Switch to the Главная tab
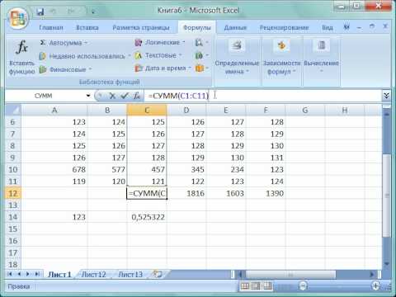 51,28
